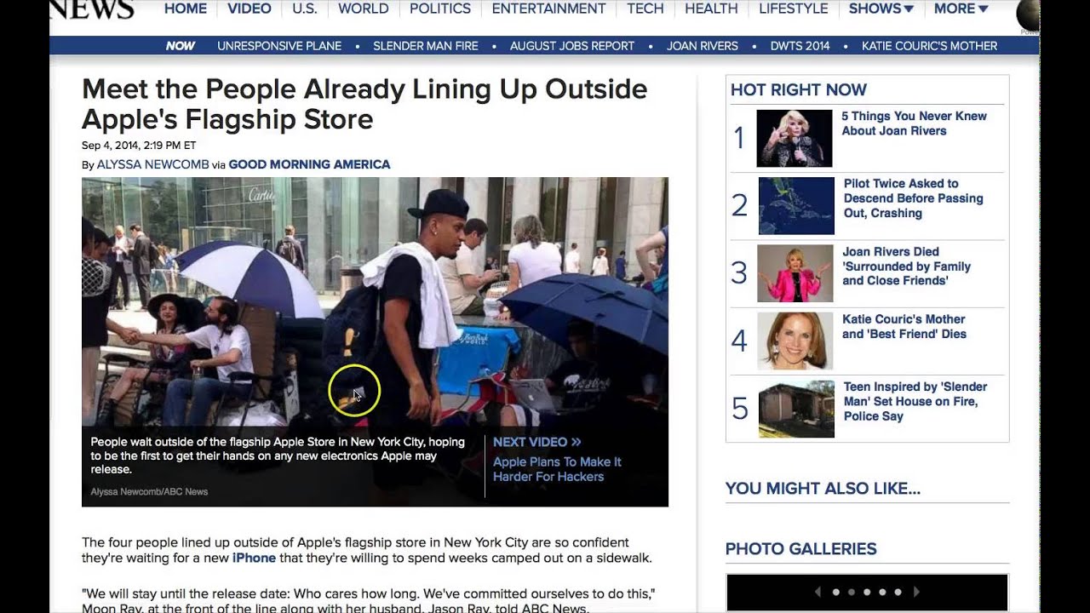Click photo credit 'Alyssa Newcomb/ABC News'

click(x=149, y=491)
